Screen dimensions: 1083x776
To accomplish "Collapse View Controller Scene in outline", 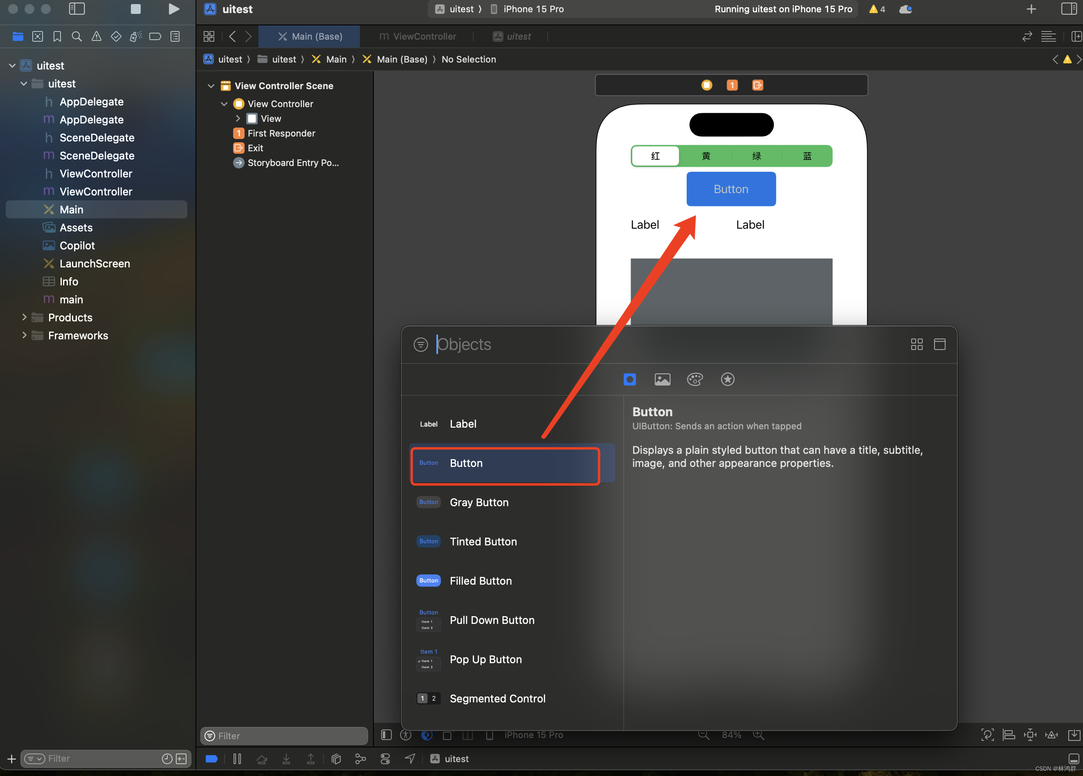I will (x=211, y=86).
